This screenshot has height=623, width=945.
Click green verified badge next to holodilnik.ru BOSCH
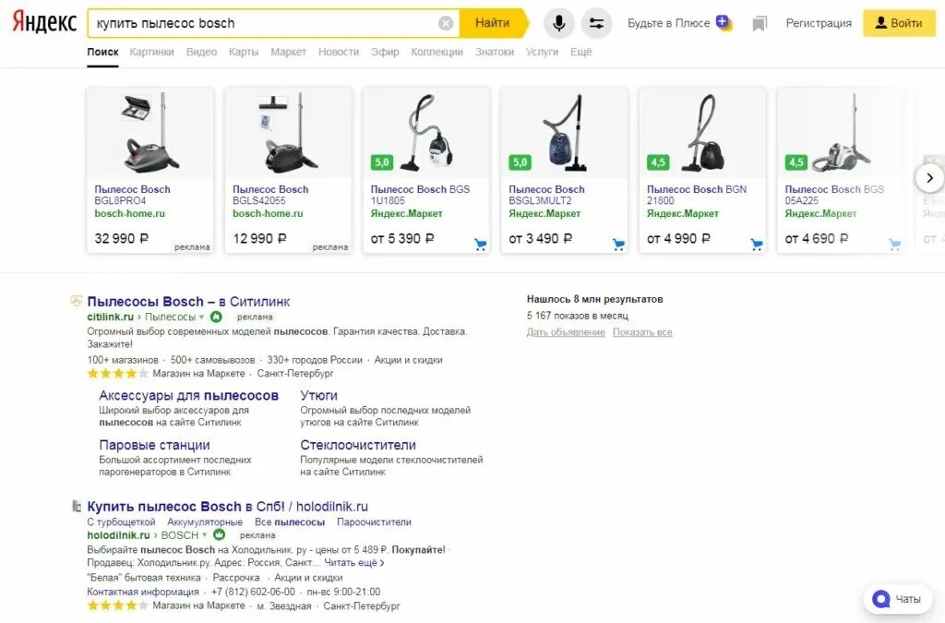click(220, 534)
